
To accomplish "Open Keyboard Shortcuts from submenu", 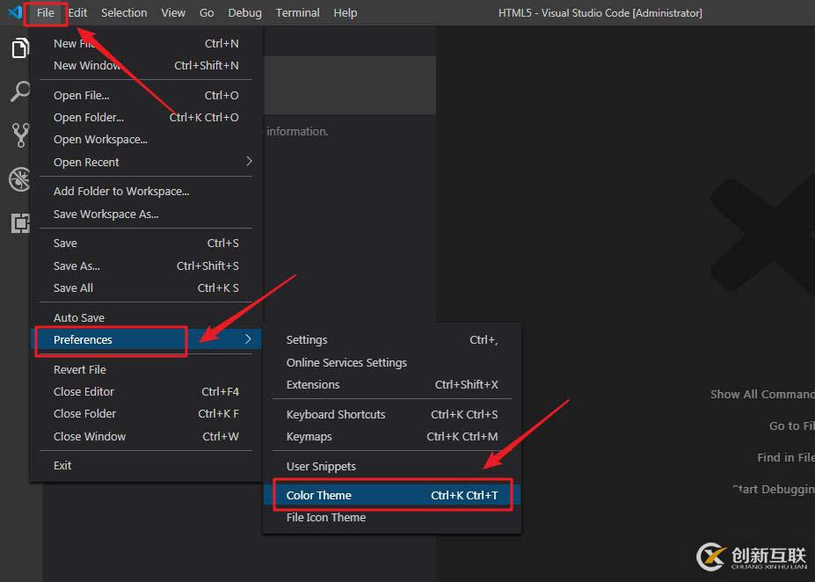I will pos(392,415).
